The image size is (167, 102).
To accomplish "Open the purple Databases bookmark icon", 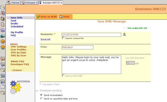I will point(3,30).
